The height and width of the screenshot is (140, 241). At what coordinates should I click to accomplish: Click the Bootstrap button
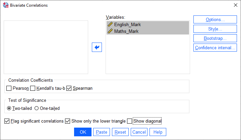click(215, 39)
